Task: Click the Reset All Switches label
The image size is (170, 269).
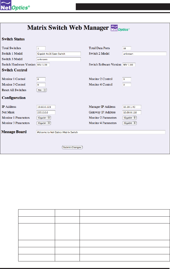Action: point(14,90)
